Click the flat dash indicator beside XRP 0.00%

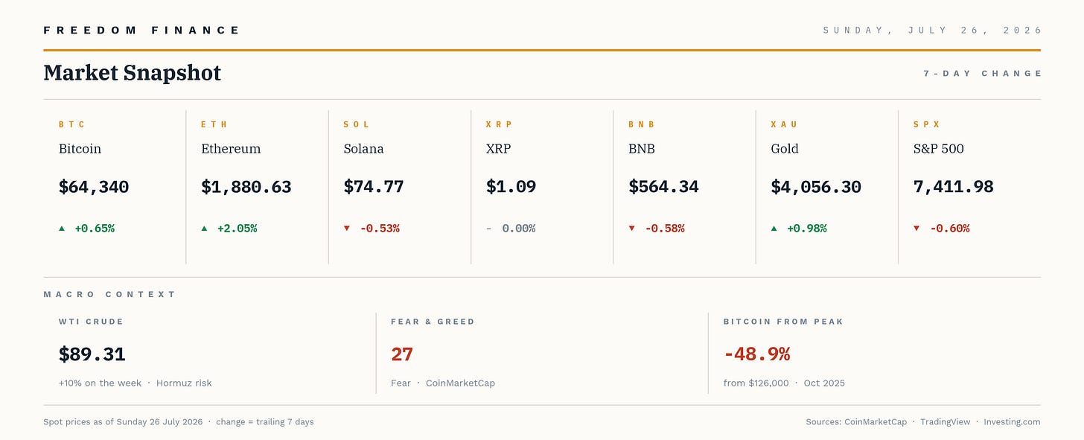(x=489, y=229)
